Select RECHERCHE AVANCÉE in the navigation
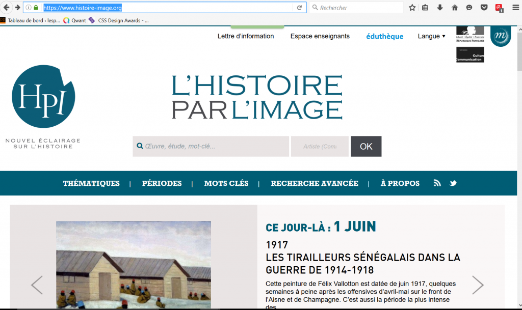 click(314, 183)
